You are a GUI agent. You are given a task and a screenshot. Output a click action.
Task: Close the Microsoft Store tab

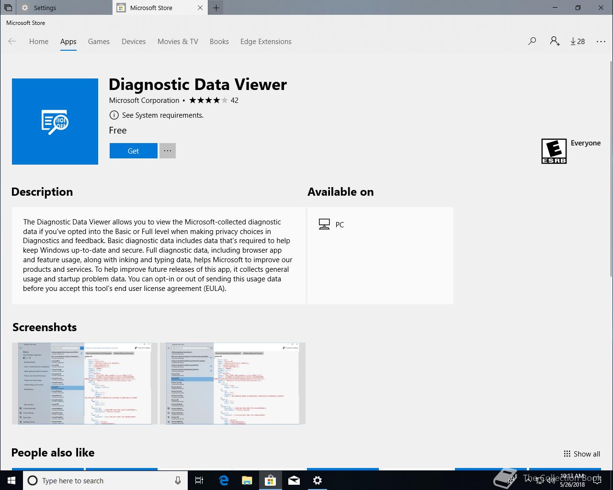pyautogui.click(x=200, y=8)
